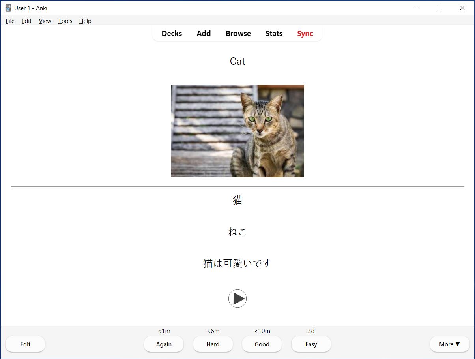Click the Edit button below the card
The height and width of the screenshot is (359, 475).
(x=25, y=344)
